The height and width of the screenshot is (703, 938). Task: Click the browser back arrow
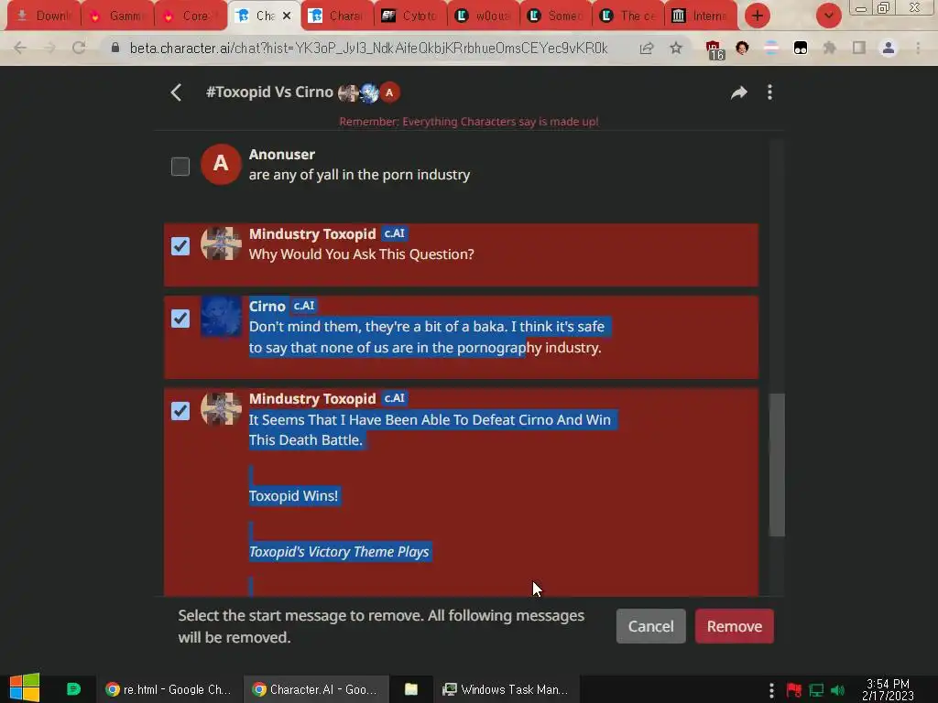coord(20,48)
